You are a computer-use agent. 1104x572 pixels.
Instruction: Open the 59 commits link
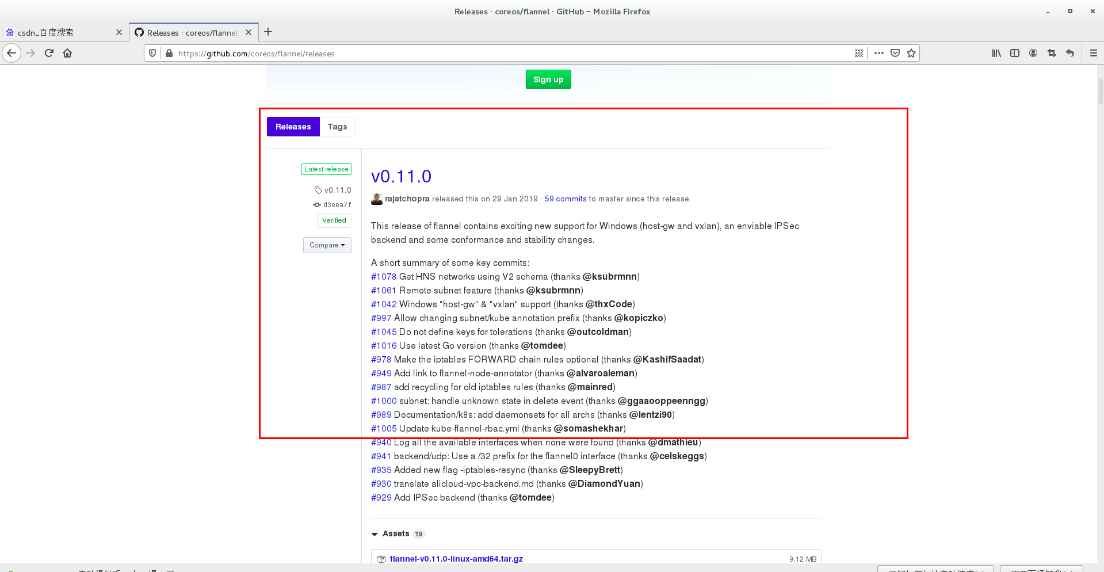(566, 199)
